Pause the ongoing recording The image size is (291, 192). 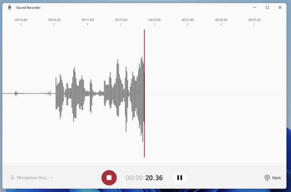point(180,178)
